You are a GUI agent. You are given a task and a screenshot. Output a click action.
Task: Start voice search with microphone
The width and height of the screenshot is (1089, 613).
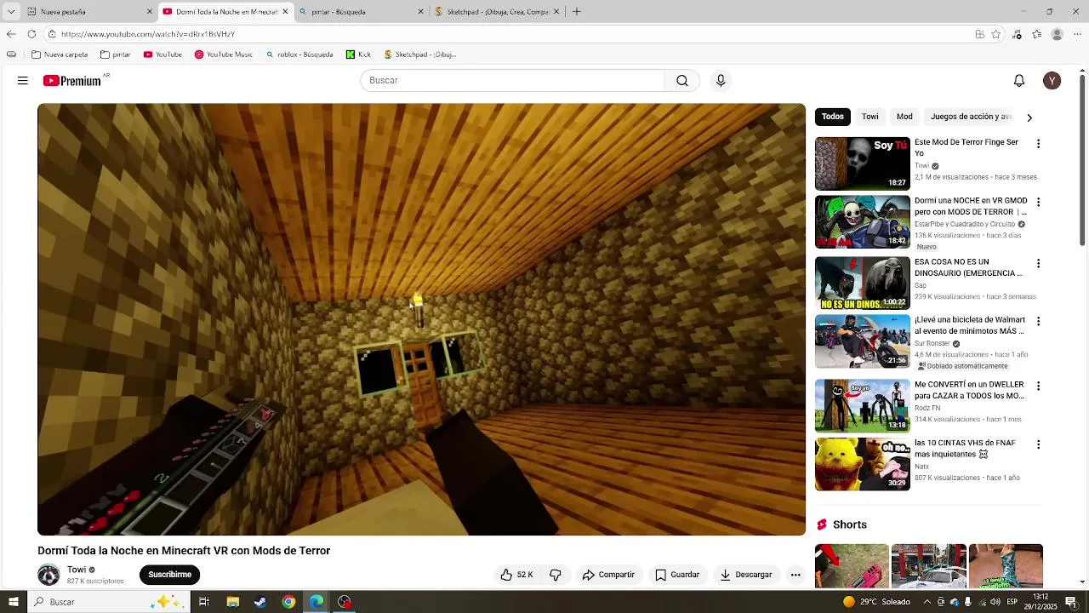coord(721,81)
